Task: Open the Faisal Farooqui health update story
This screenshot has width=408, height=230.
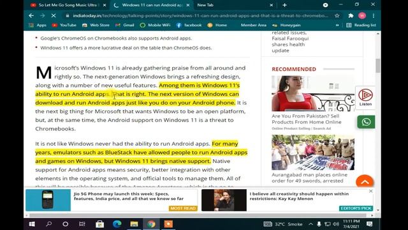Action: pyautogui.click(x=290, y=42)
